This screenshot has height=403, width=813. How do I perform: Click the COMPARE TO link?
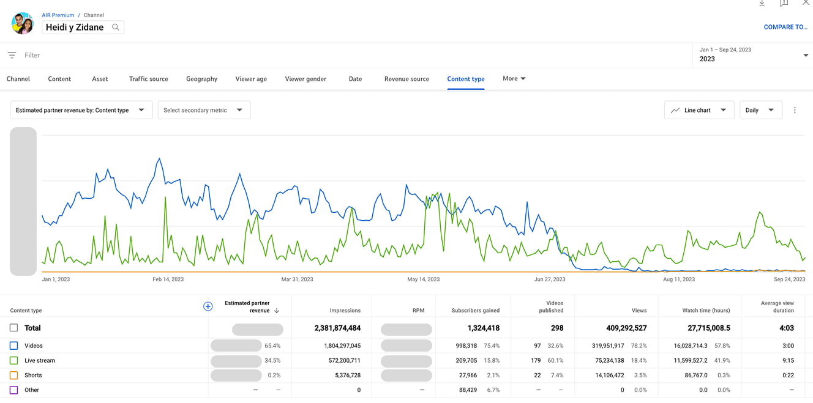pyautogui.click(x=785, y=27)
